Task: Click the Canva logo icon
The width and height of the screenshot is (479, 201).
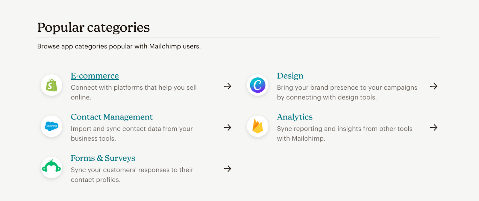Action: click(257, 86)
